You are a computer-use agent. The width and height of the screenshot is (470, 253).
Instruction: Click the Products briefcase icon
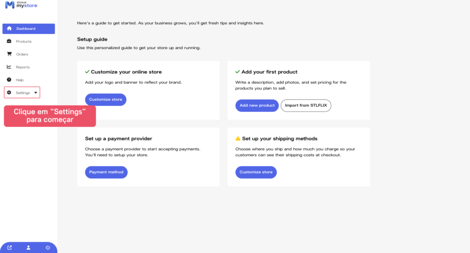pyautogui.click(x=9, y=41)
